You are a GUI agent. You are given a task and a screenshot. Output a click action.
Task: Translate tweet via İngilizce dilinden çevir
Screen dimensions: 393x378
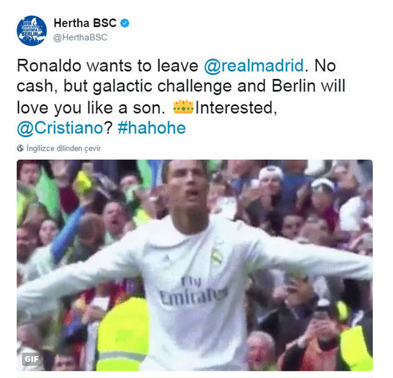tap(64, 148)
